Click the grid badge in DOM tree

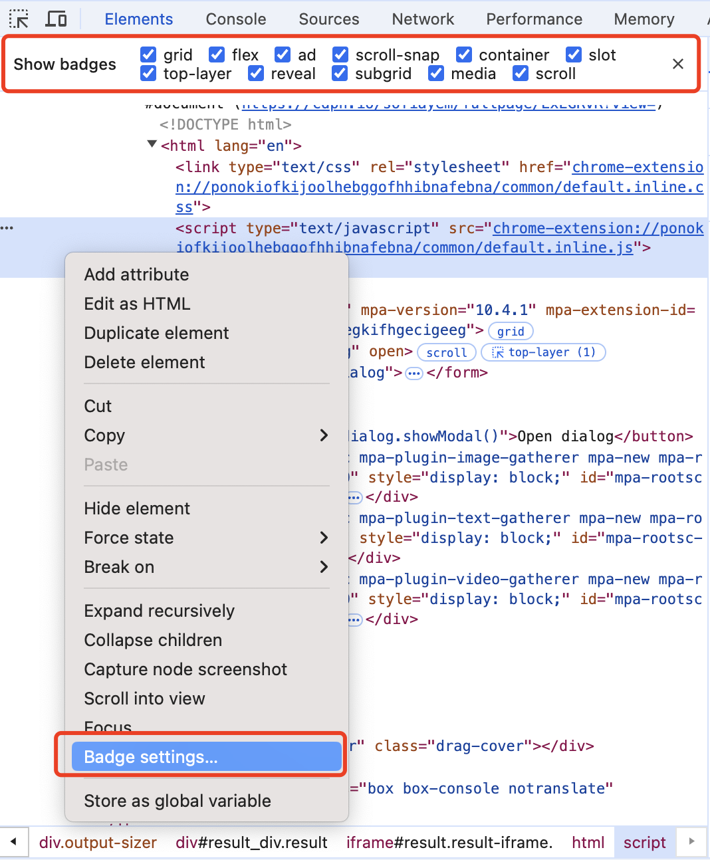pos(511,331)
